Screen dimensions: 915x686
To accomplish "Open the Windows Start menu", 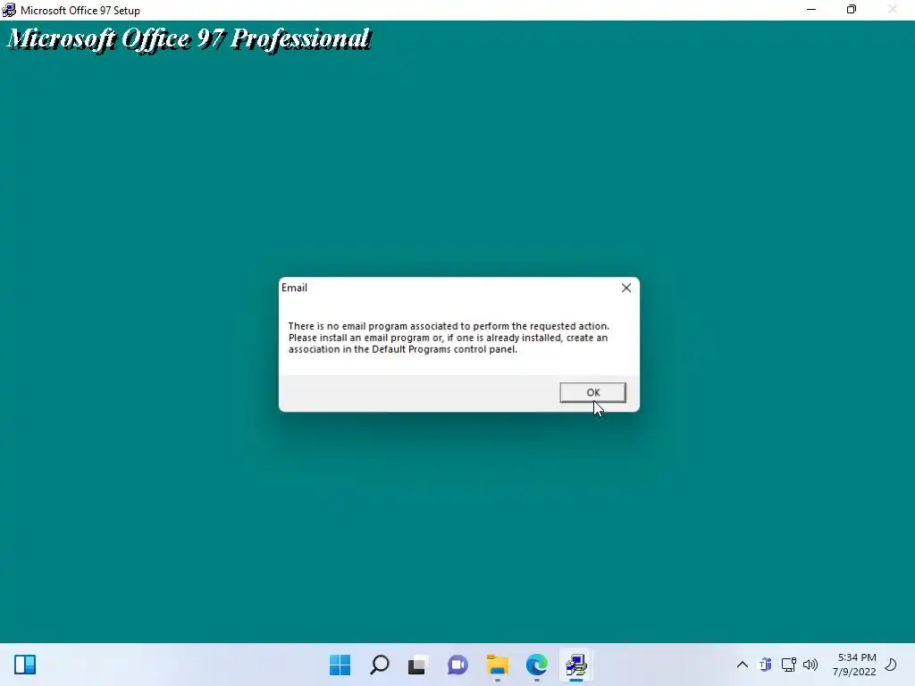I will 340,665.
